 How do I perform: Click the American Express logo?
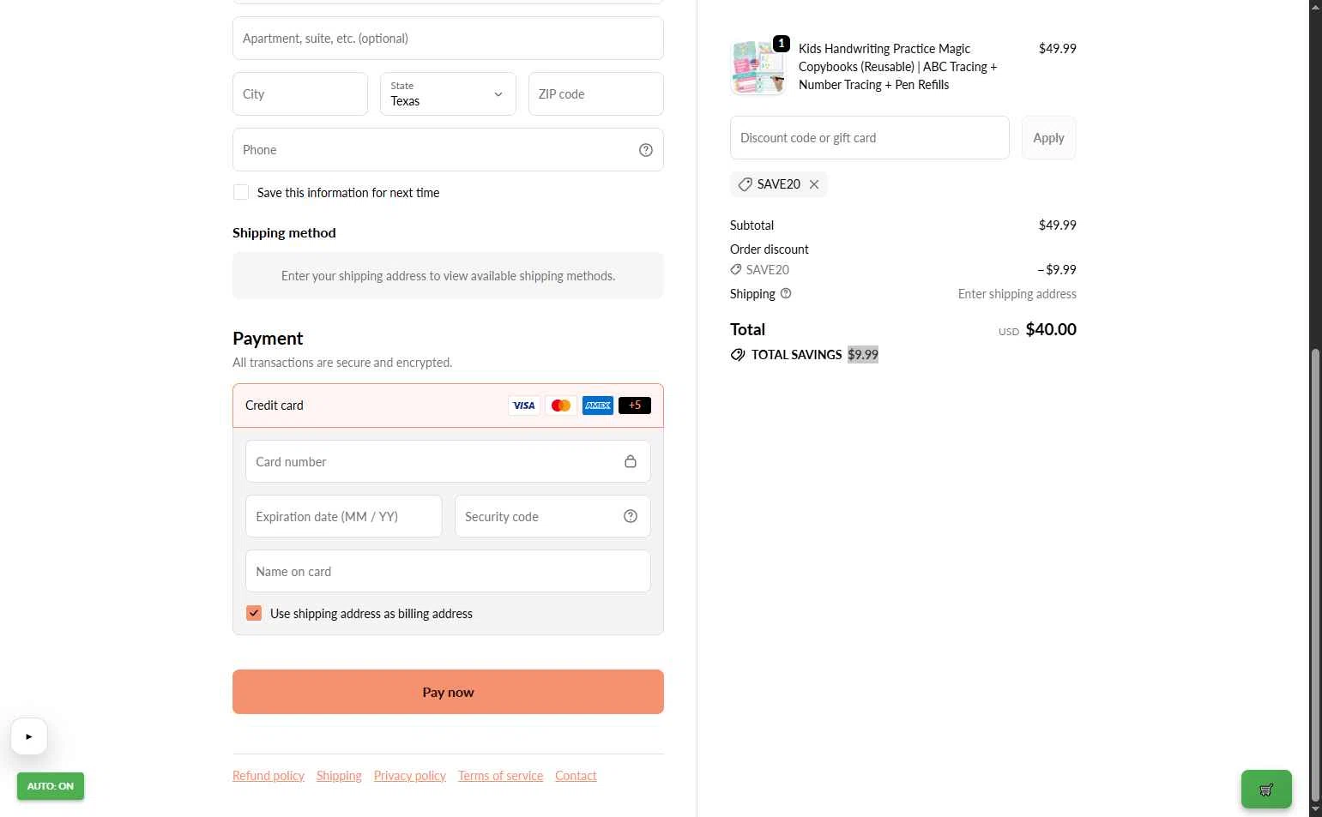point(598,405)
